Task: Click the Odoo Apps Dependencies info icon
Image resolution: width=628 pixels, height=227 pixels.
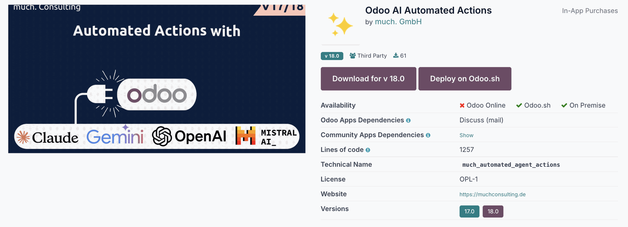Action: click(408, 121)
